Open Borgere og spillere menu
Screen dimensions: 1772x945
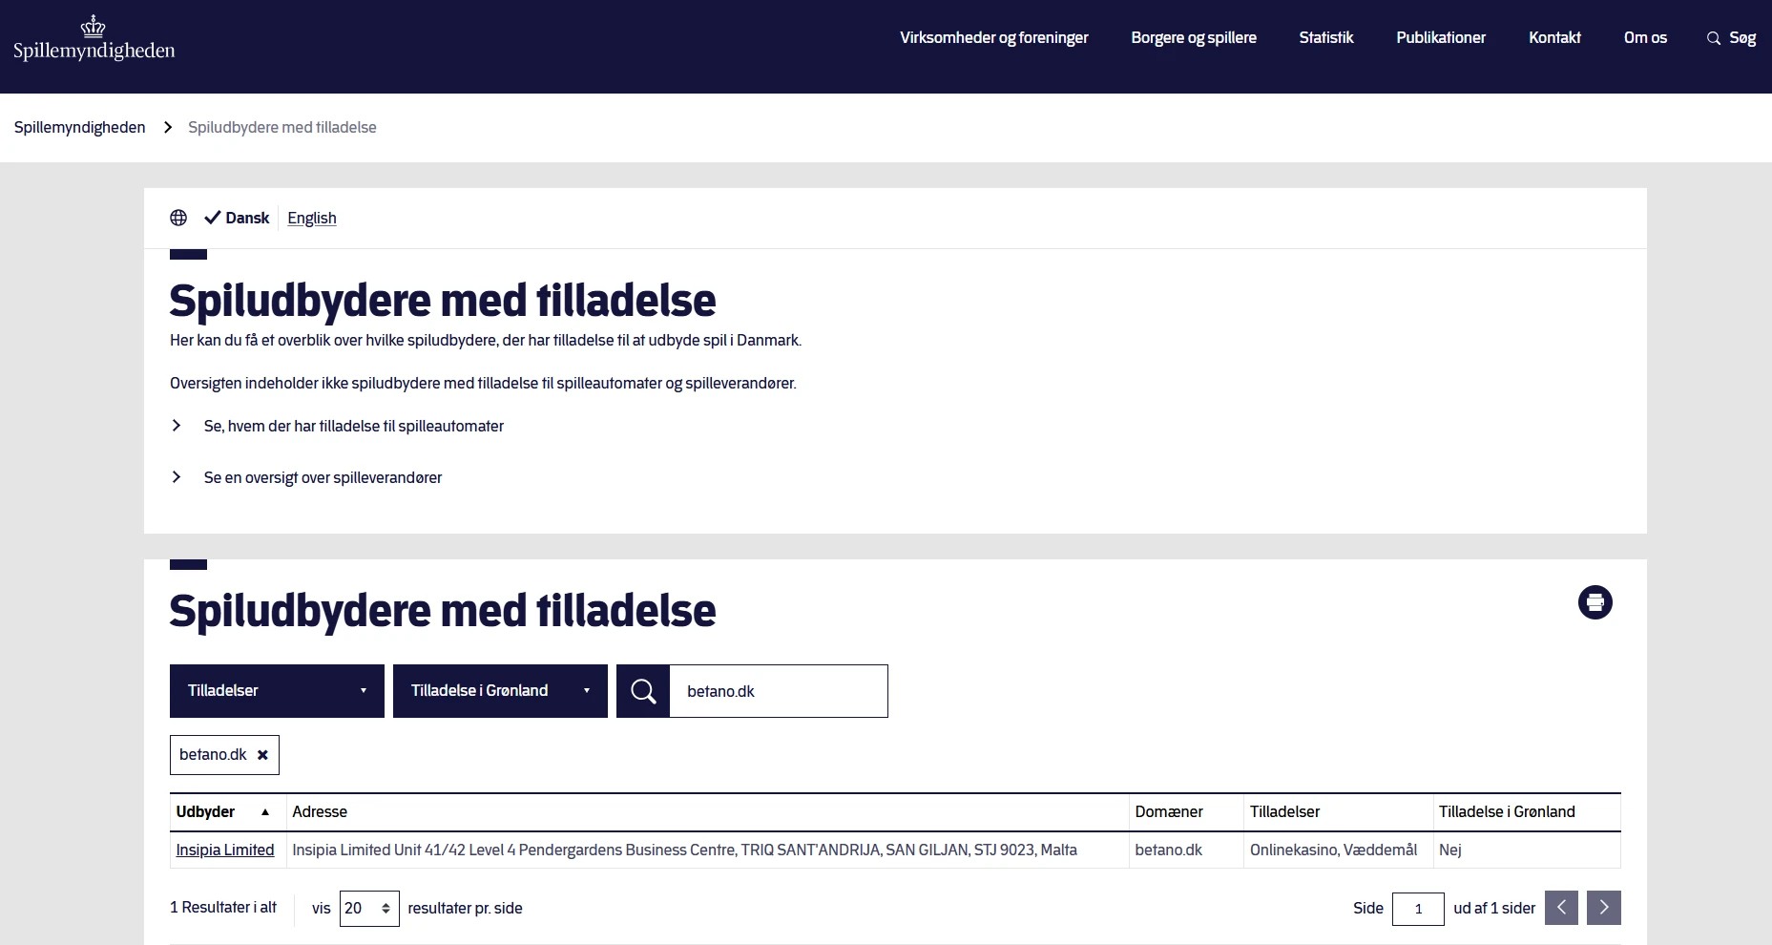[x=1194, y=38]
